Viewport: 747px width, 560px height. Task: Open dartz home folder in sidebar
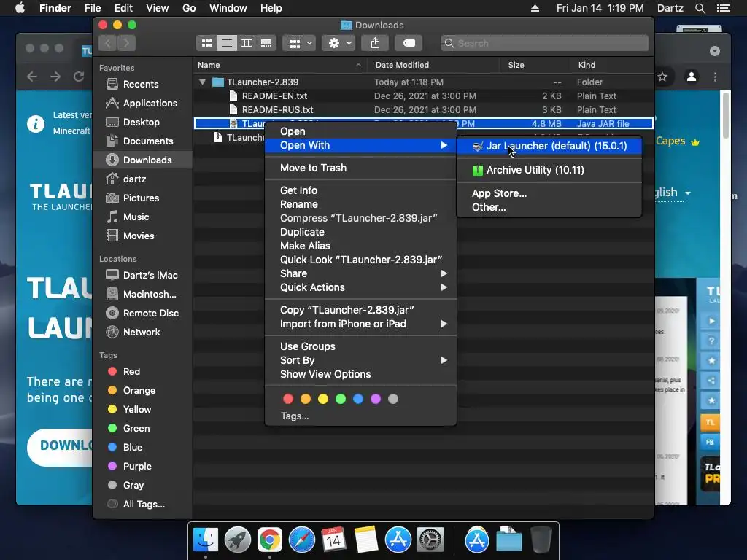click(143, 179)
